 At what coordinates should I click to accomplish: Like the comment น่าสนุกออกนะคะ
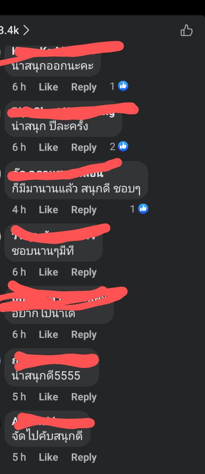click(48, 87)
